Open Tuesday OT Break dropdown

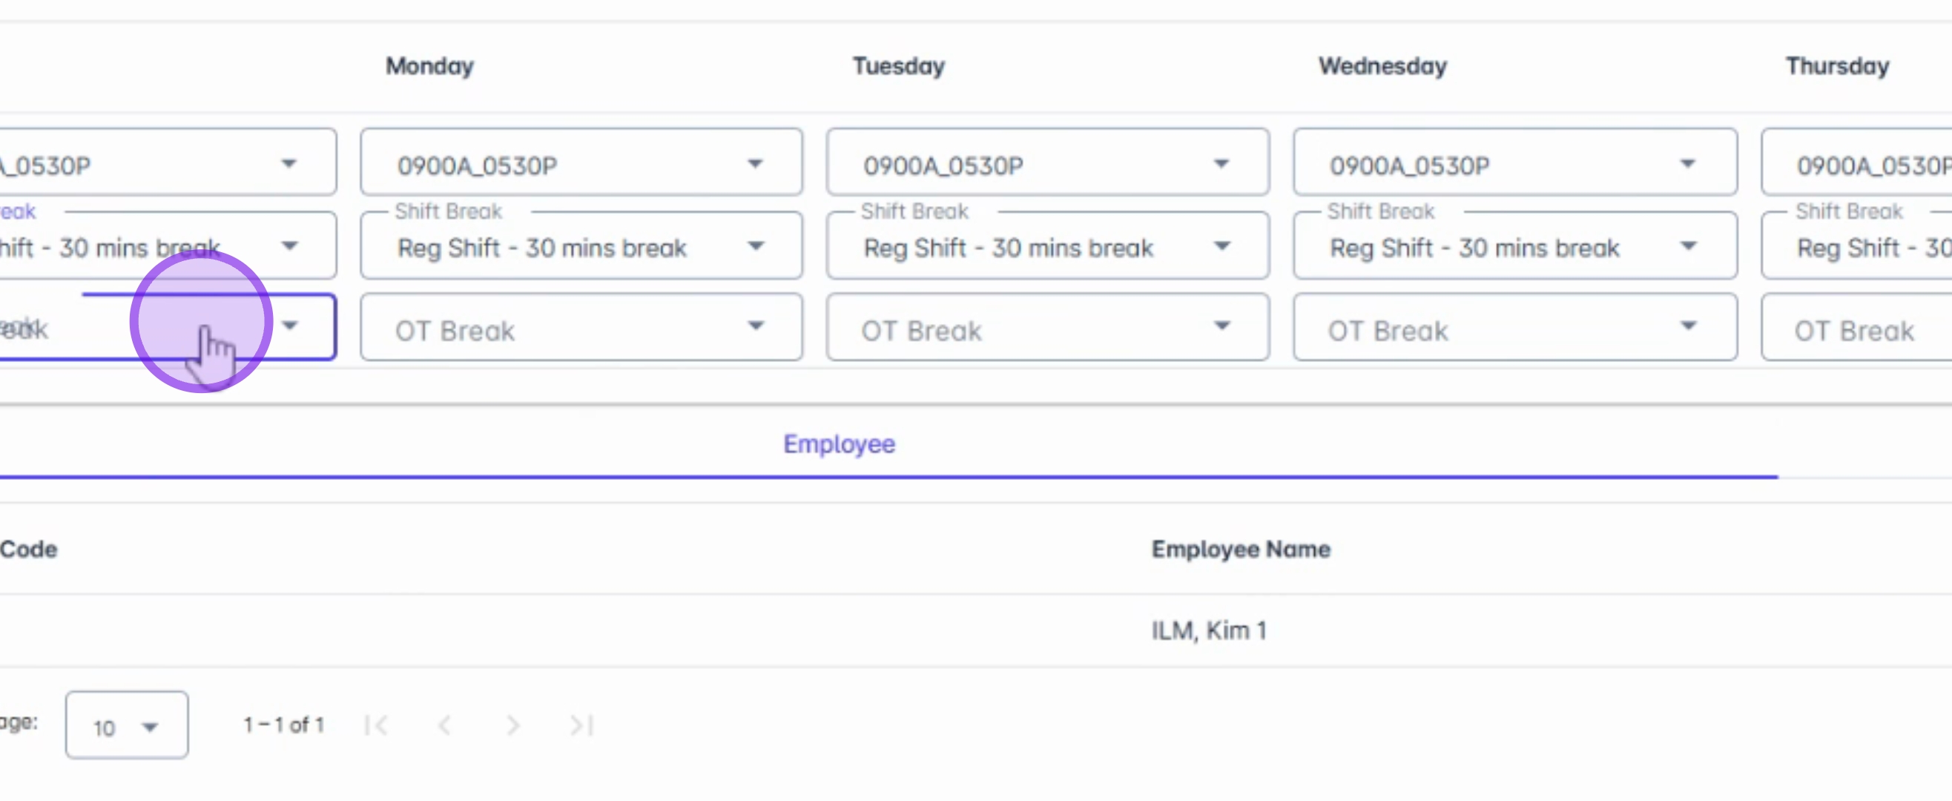tap(1046, 329)
